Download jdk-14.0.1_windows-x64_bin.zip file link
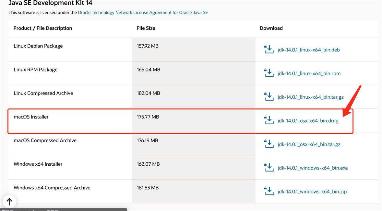Image resolution: width=382 pixels, height=211 pixels. [x=312, y=192]
